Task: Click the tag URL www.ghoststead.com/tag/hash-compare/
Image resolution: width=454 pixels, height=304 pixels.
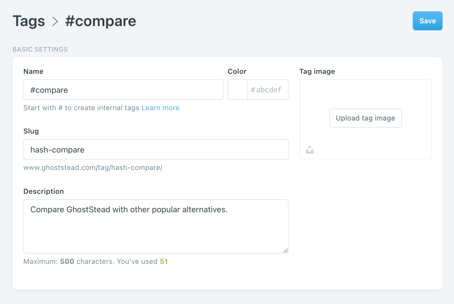Action: (x=93, y=167)
